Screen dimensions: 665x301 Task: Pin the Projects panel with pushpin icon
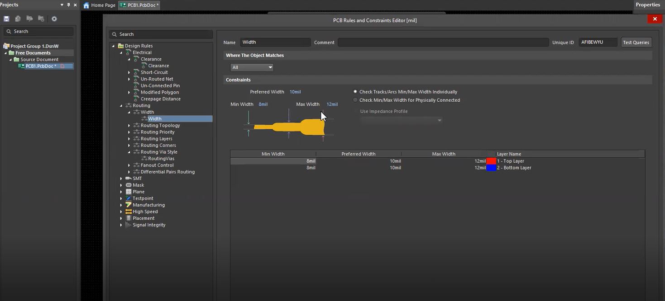(x=68, y=5)
